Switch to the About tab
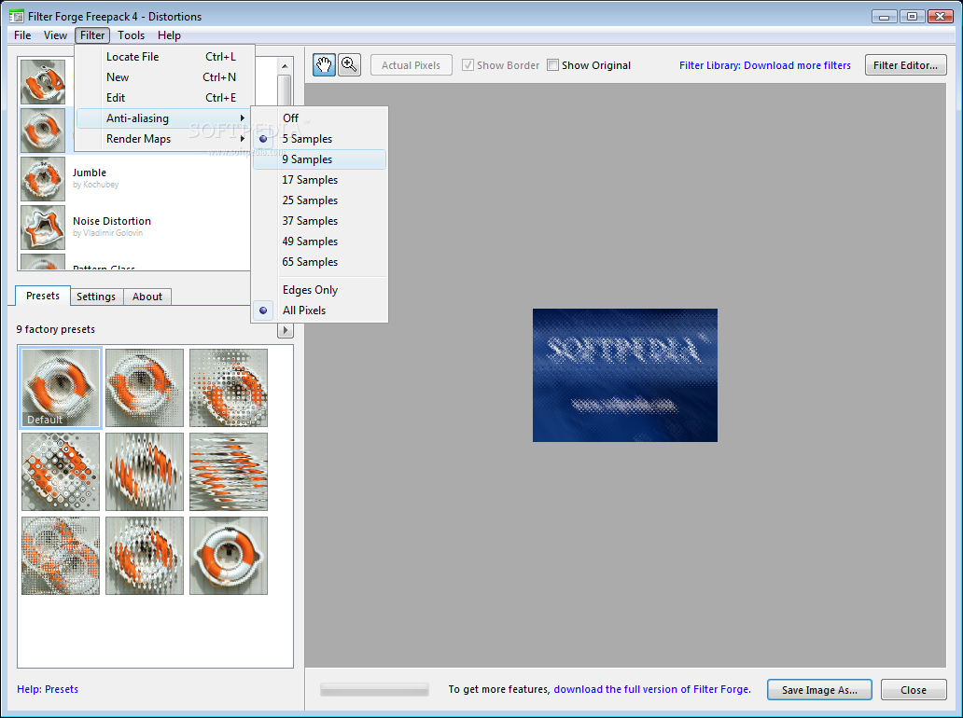This screenshot has width=963, height=718. tap(147, 297)
